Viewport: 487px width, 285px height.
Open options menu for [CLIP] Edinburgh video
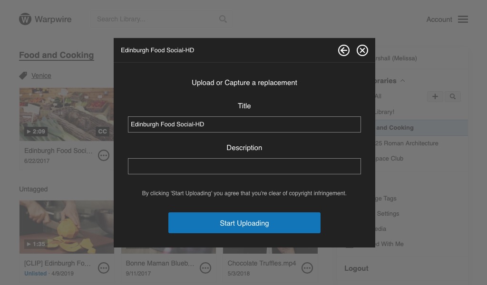104,267
